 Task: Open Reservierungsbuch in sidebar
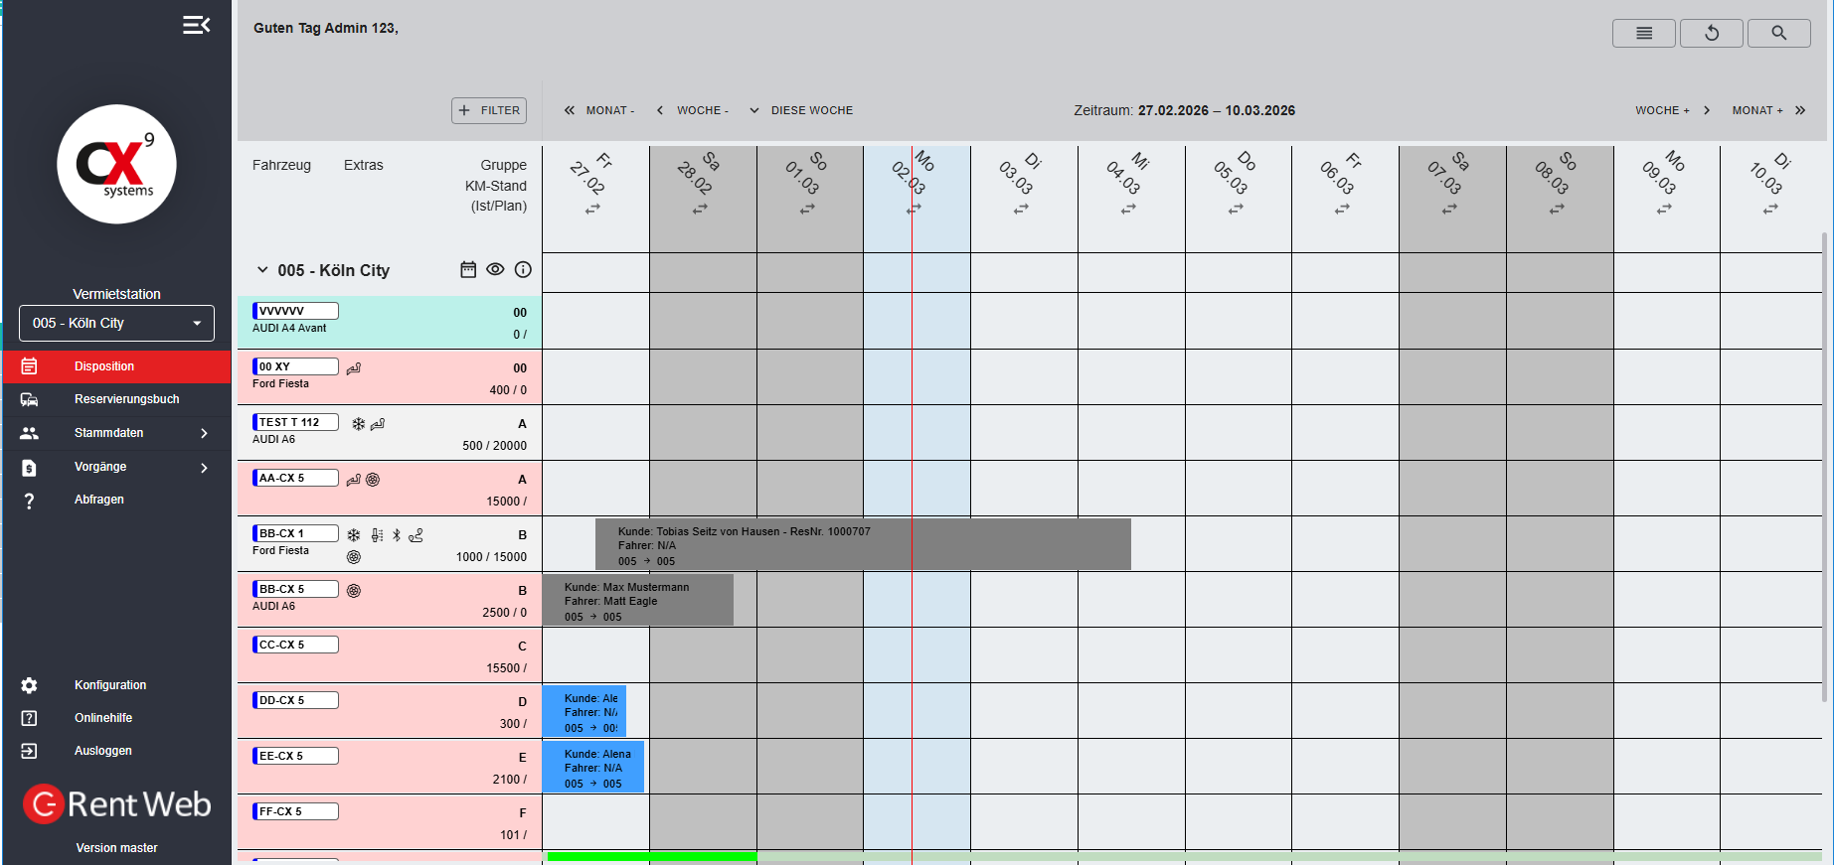pyautogui.click(x=126, y=399)
